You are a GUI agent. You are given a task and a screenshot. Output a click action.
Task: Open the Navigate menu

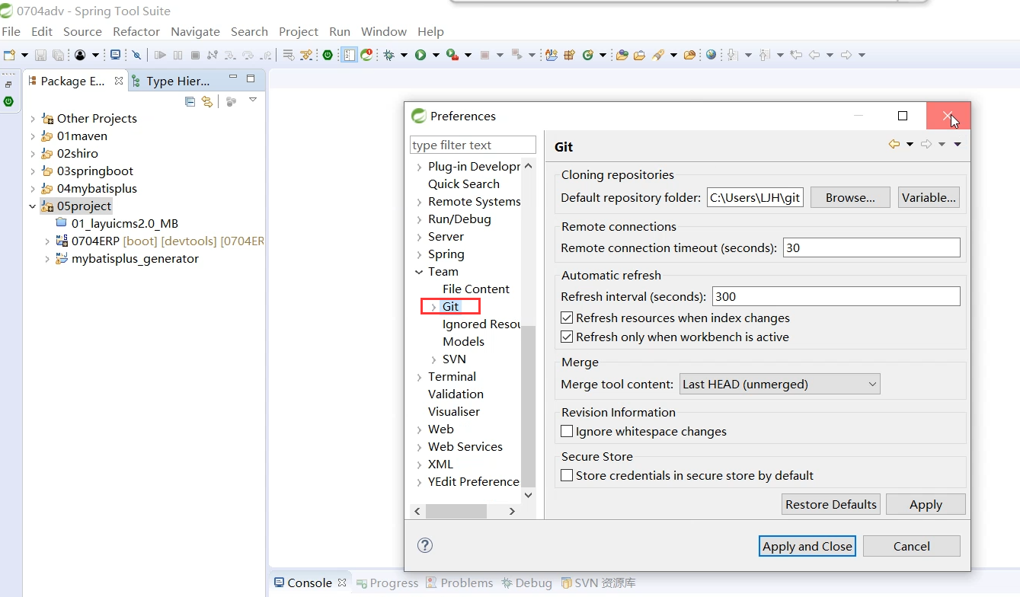coord(195,31)
